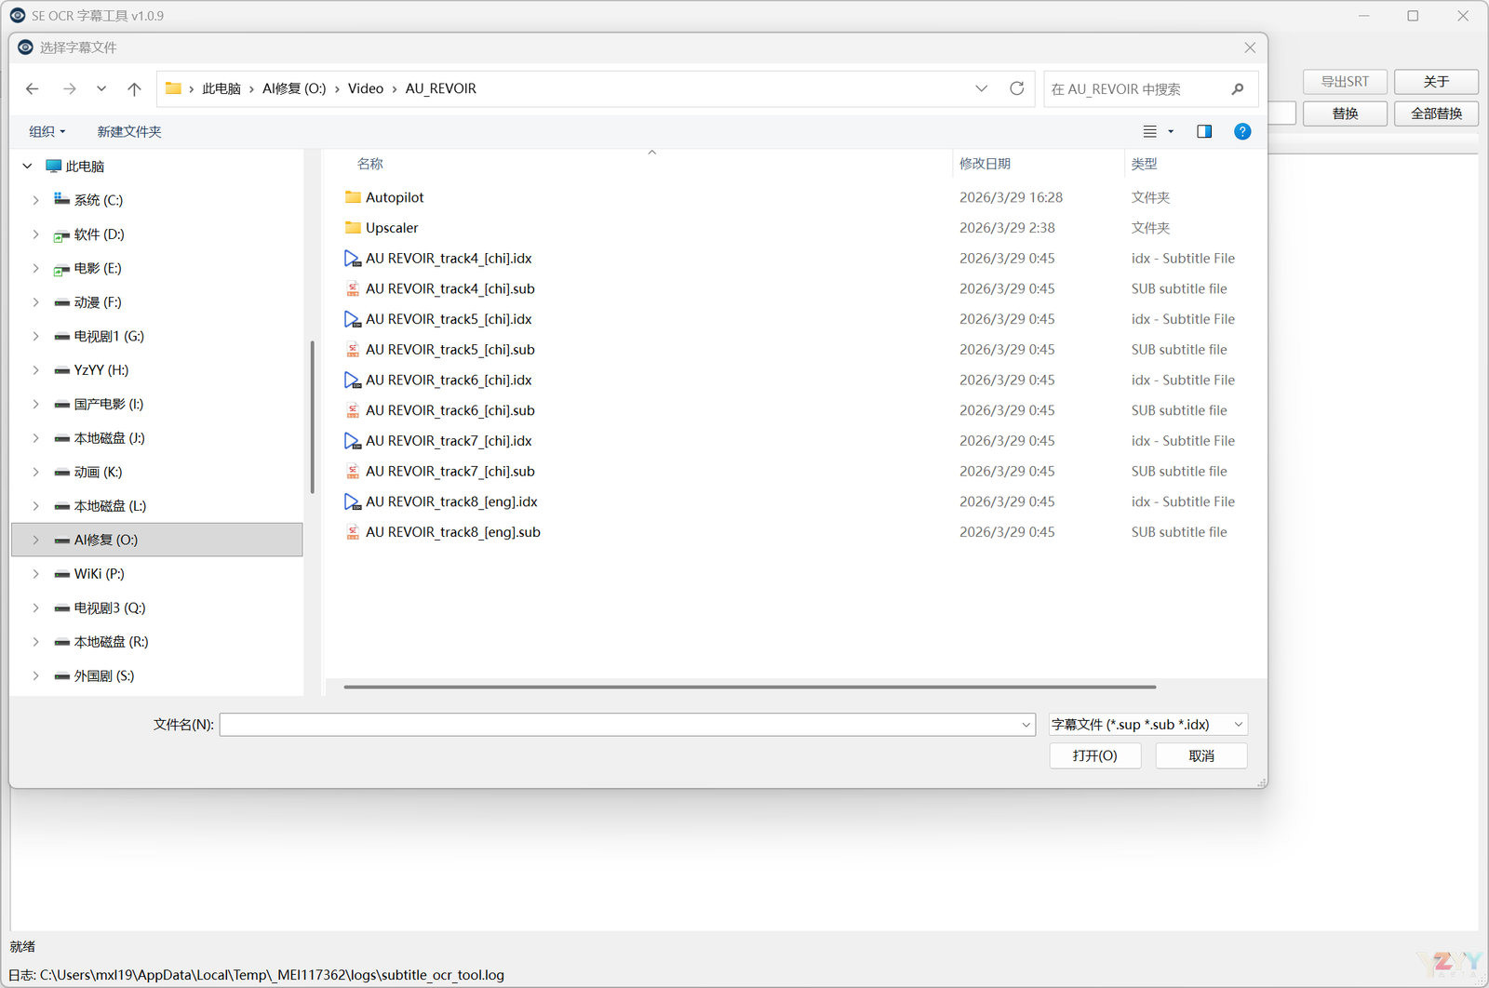Viewport: 1489px width, 988px height.
Task: Click the 电影 (E:) drive icon
Action: coord(61,269)
